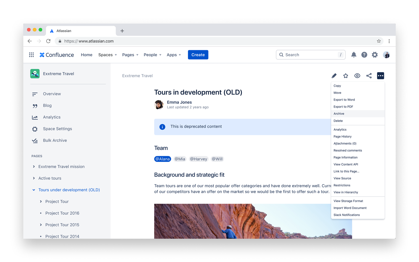The height and width of the screenshot is (262, 419).
Task: Open Confluence settings gear
Action: click(375, 55)
